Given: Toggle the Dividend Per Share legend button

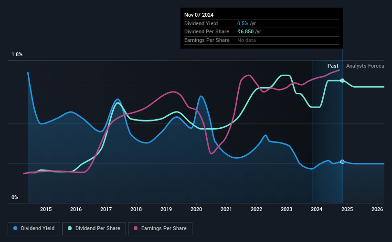Looking at the screenshot, I should coord(94,229).
